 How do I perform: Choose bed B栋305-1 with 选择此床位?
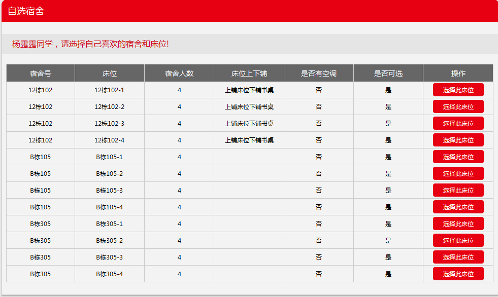click(x=458, y=224)
